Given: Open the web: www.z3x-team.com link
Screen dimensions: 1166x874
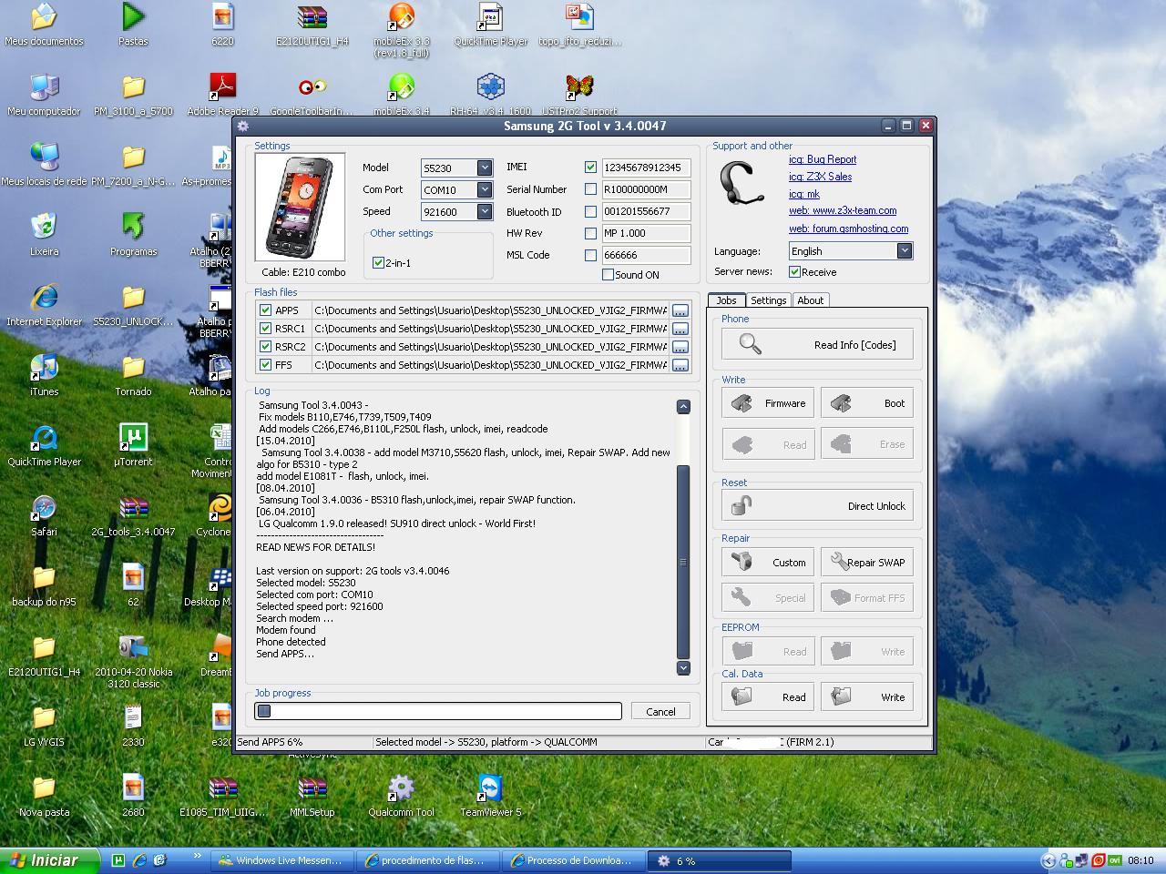Looking at the screenshot, I should pyautogui.click(x=843, y=210).
